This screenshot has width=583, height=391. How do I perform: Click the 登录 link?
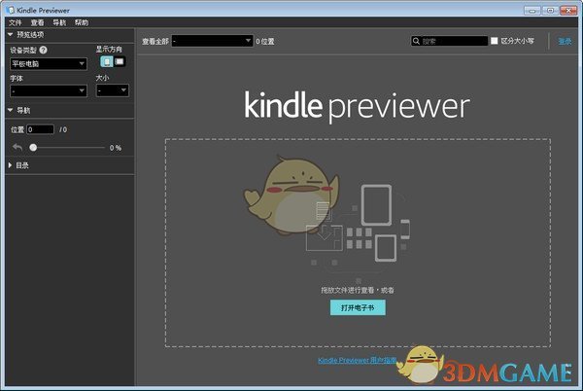565,41
